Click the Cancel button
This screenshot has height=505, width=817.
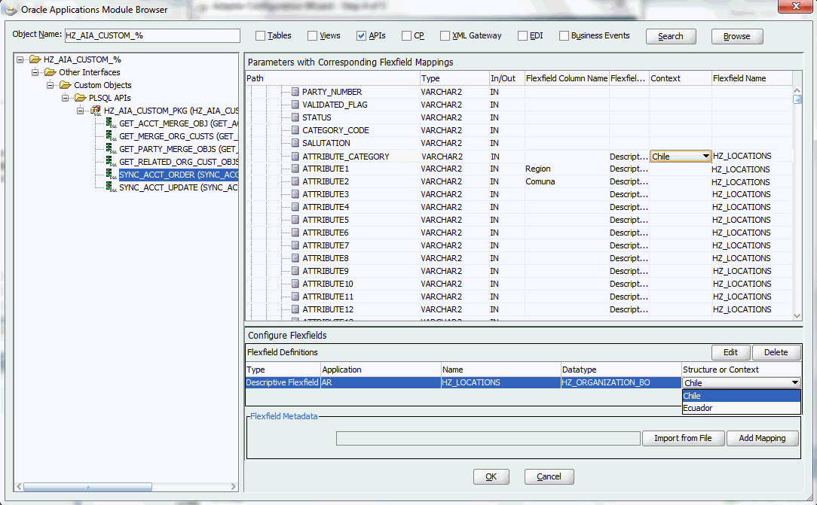click(549, 476)
